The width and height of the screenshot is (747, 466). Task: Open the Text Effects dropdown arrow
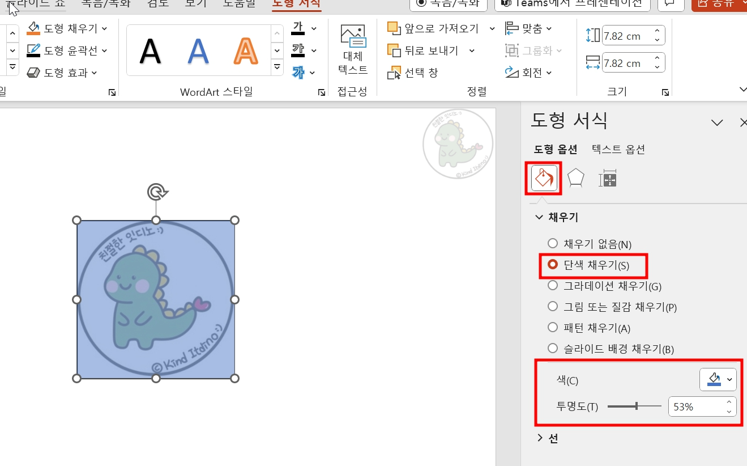coord(313,73)
